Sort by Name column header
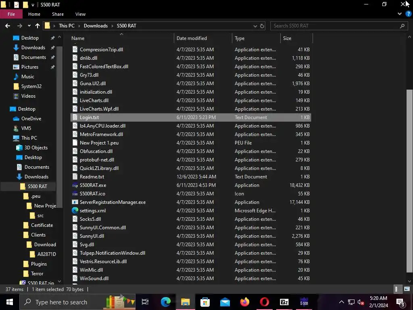Viewport: 413px width, 310px height. tap(78, 38)
